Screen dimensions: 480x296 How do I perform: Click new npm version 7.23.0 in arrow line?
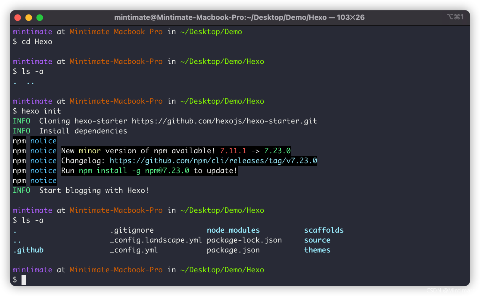coord(277,151)
